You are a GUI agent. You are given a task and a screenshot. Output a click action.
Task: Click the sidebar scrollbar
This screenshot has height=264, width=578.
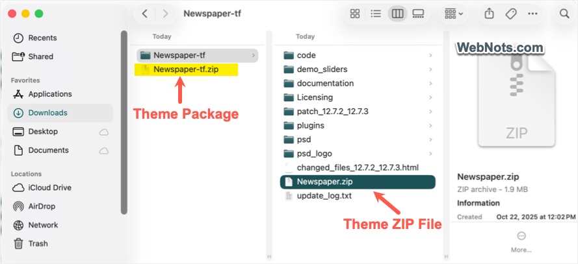click(x=124, y=123)
